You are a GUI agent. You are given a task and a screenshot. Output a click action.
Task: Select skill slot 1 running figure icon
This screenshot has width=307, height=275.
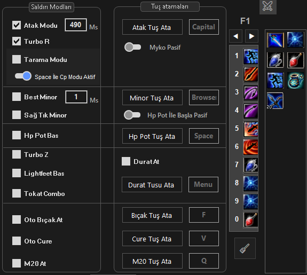[x=250, y=57]
